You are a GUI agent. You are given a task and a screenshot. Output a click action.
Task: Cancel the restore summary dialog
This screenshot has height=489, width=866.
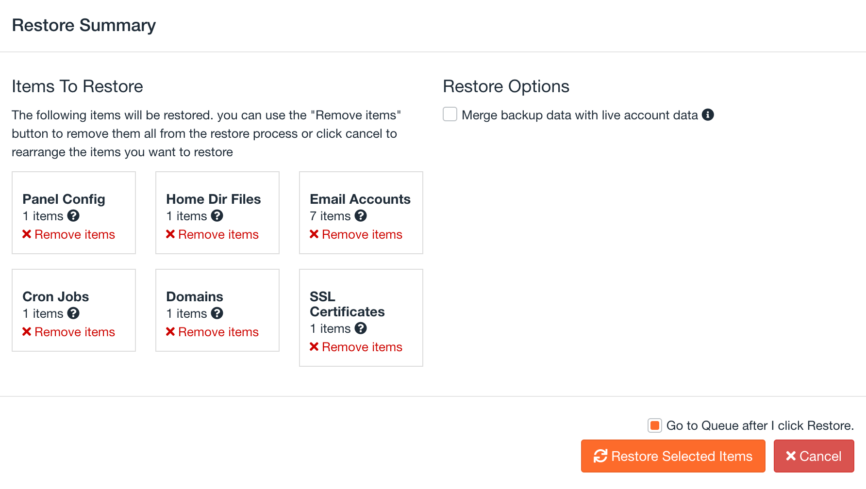[x=814, y=456]
